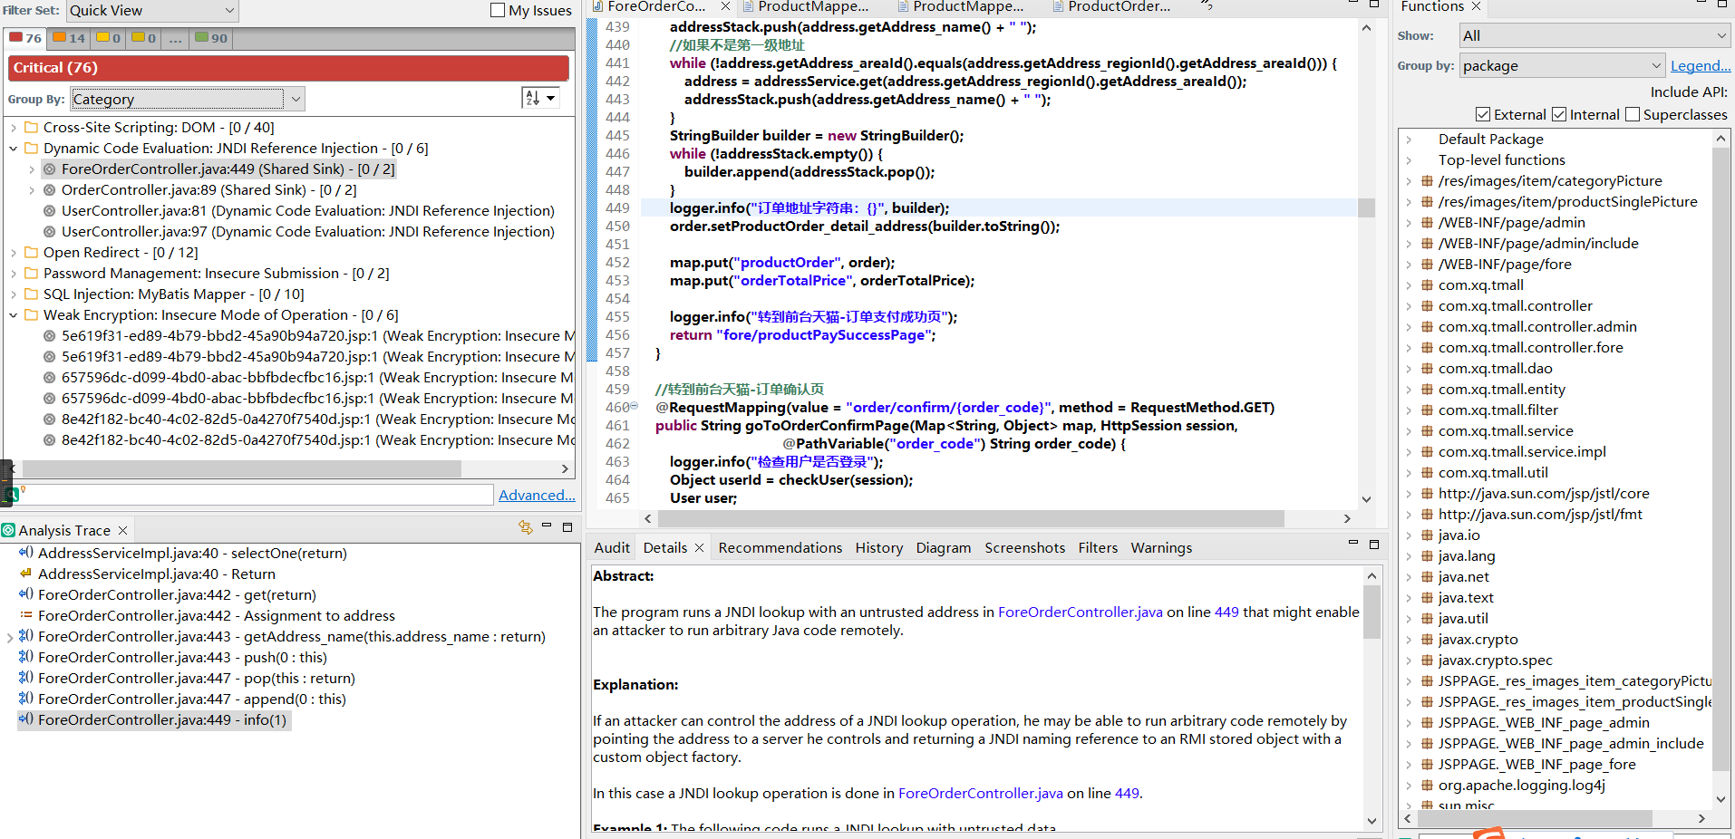Expand SQL Injection: MyBatis Mapper category

[x=14, y=294]
